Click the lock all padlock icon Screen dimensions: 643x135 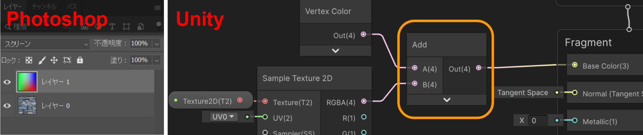pyautogui.click(x=80, y=60)
